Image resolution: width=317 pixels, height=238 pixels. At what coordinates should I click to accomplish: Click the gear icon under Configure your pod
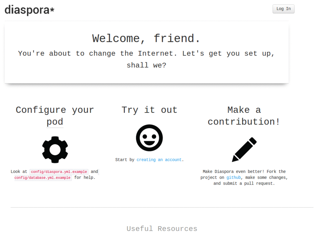(x=55, y=150)
